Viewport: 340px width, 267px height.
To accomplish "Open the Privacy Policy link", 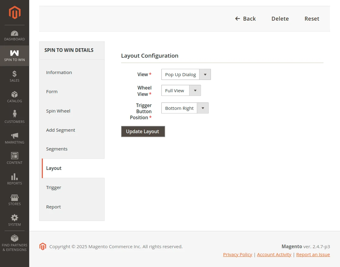I will coord(238,255).
